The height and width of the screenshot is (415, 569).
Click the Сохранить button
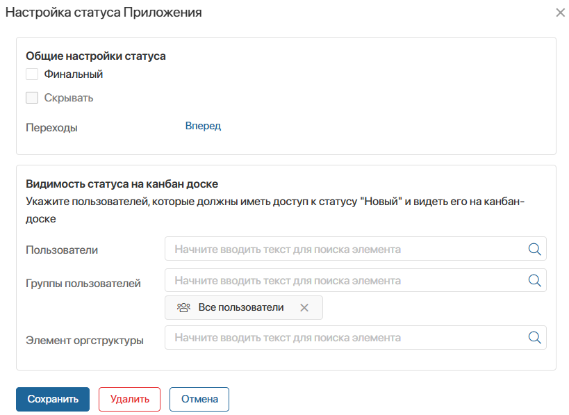[53, 399]
